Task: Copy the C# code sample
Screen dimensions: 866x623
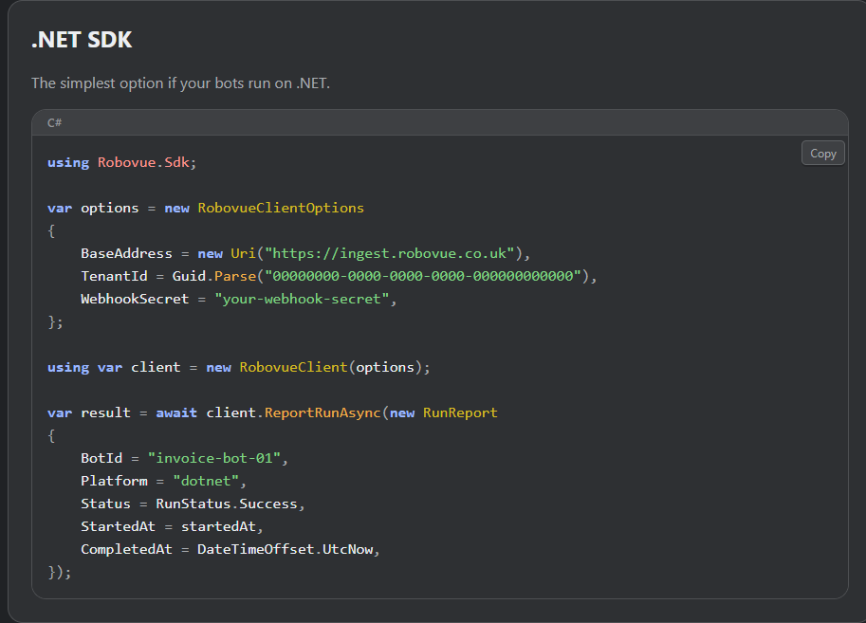Action: (823, 154)
